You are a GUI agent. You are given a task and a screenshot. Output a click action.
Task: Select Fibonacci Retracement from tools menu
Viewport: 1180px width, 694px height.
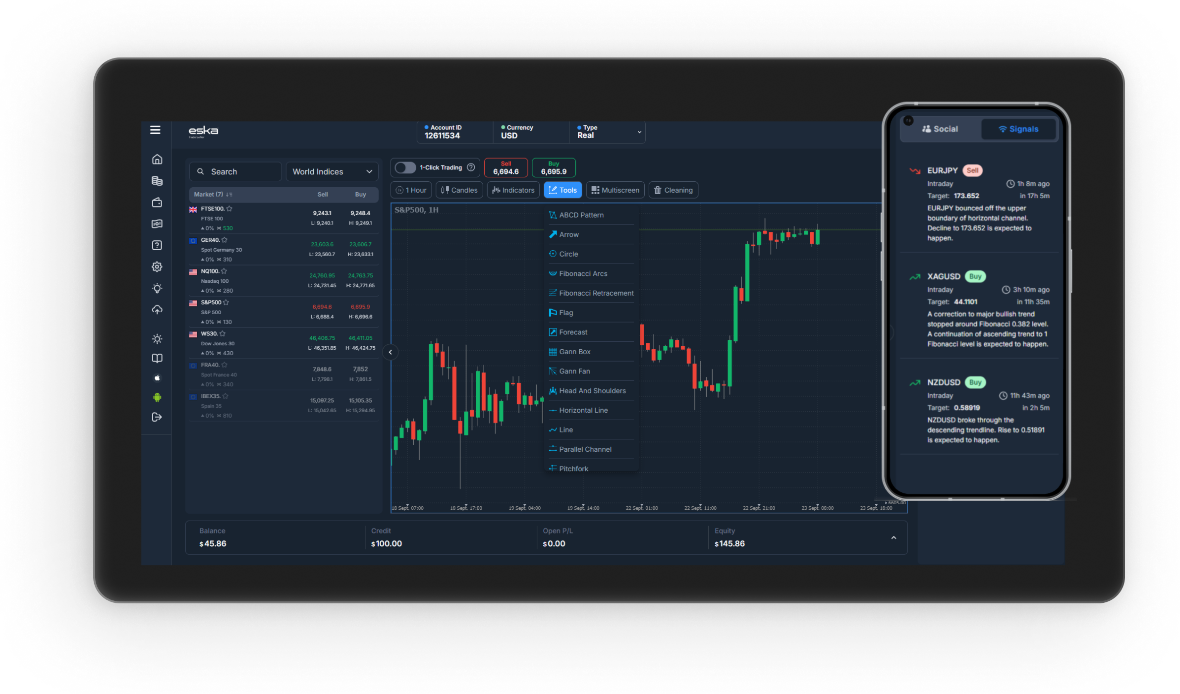coord(596,293)
